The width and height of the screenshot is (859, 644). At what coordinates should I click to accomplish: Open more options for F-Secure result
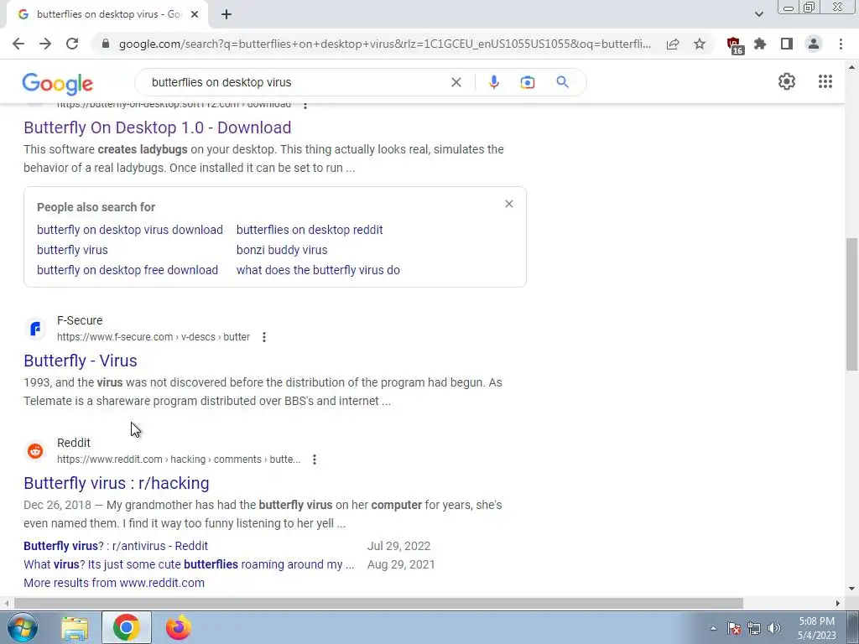coord(264,337)
